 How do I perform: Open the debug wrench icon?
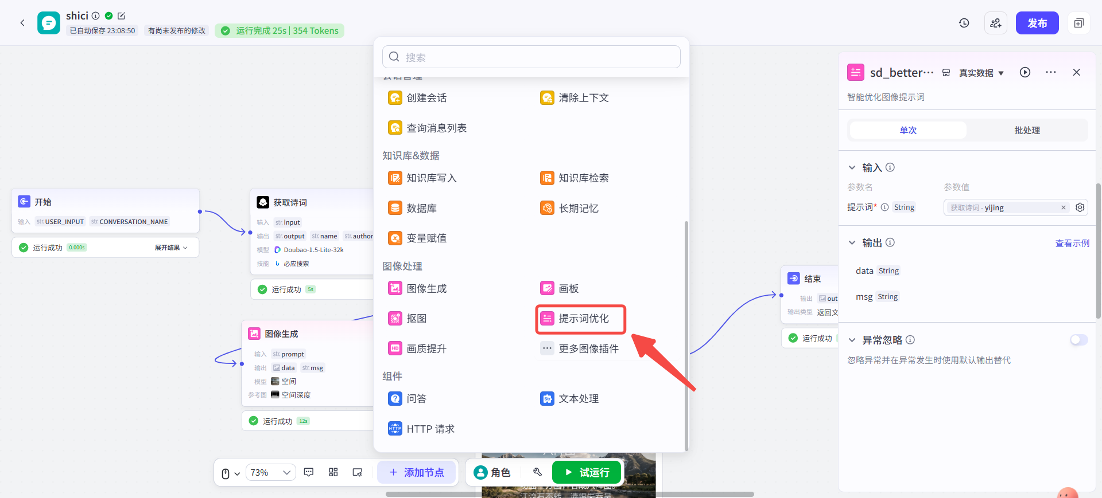pos(537,472)
